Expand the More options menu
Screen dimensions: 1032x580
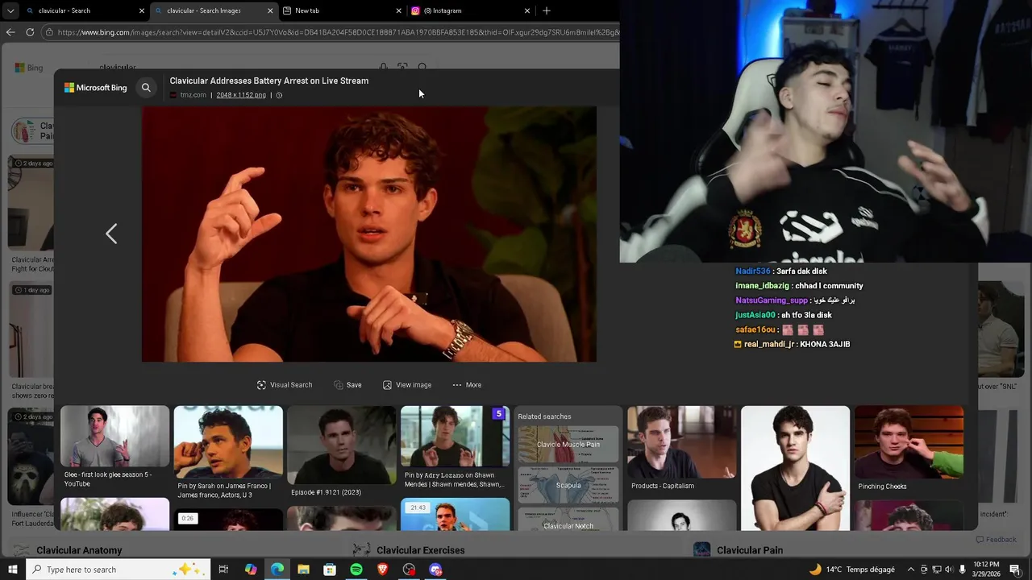point(467,385)
